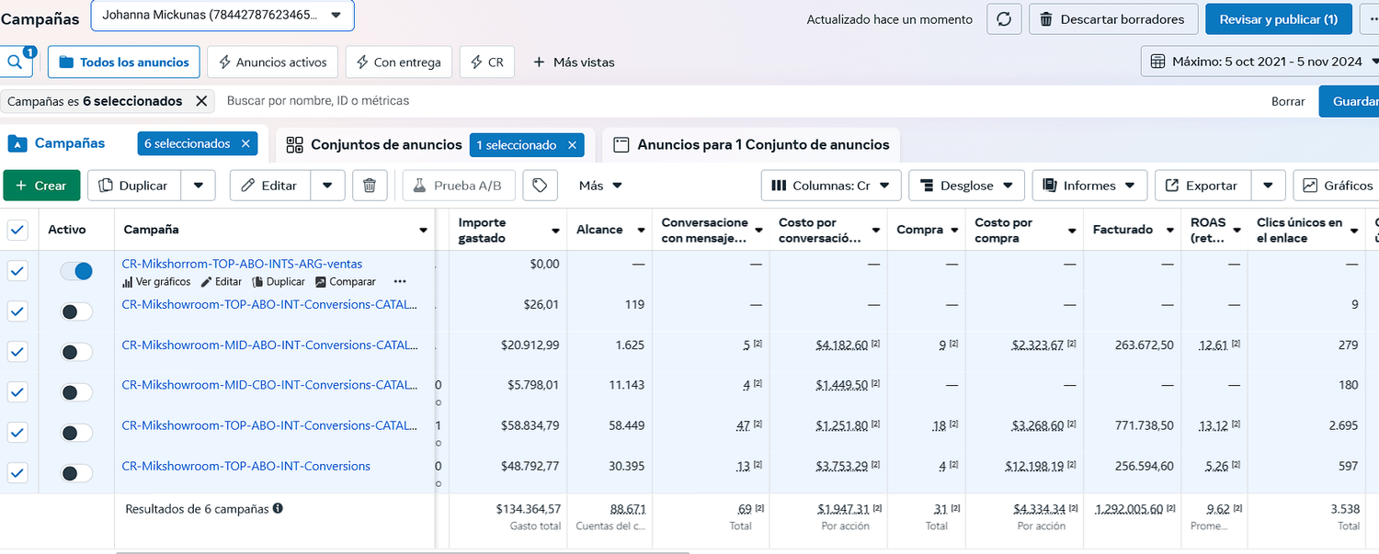Clear the 1 seleccionado ad set chip
This screenshot has height=554, width=1379.
[x=572, y=144]
